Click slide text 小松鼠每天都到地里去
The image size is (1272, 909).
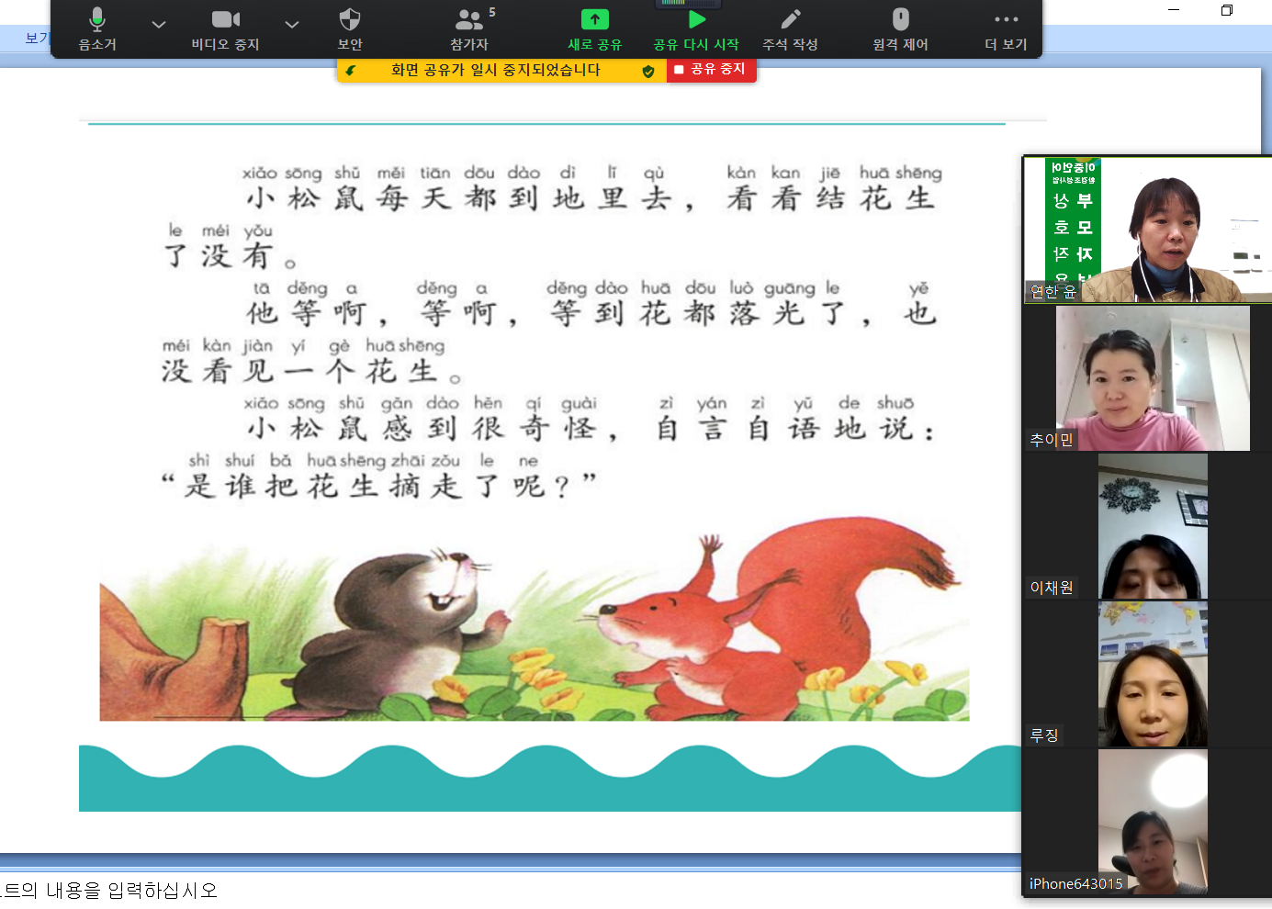click(459, 198)
